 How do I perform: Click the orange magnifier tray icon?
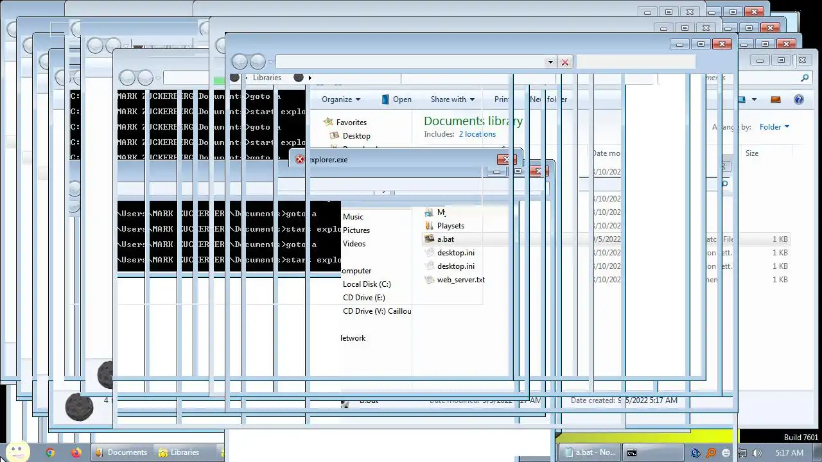711,453
